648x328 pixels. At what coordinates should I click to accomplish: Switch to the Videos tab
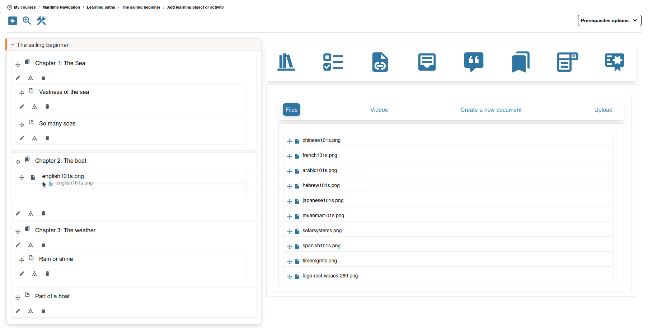(379, 110)
